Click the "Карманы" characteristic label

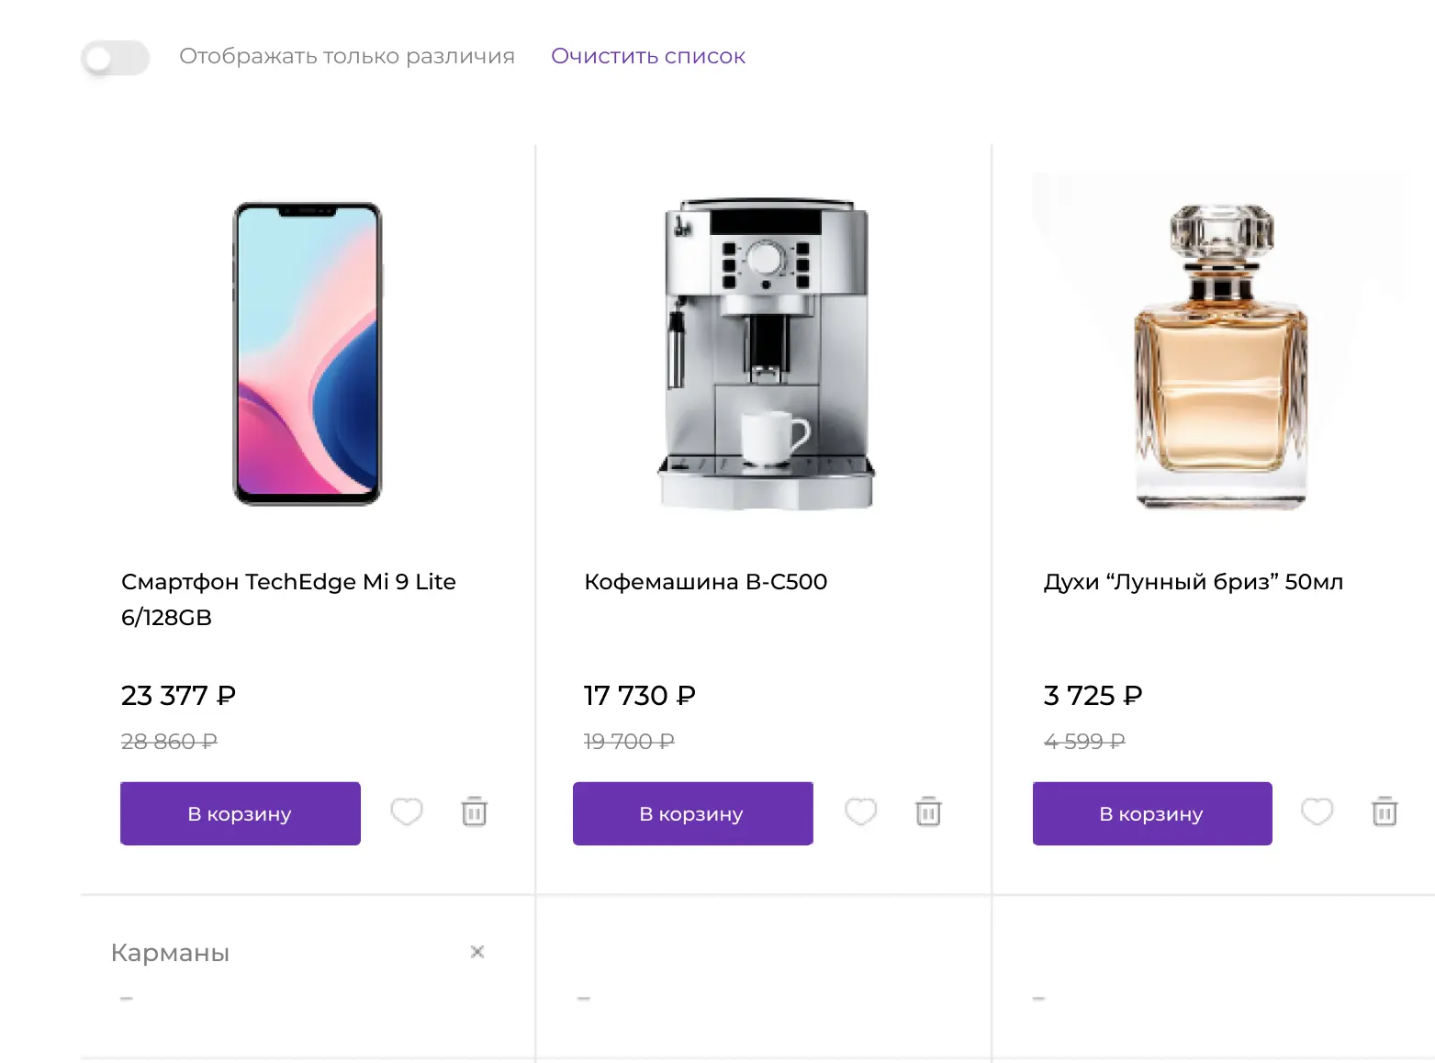(170, 953)
